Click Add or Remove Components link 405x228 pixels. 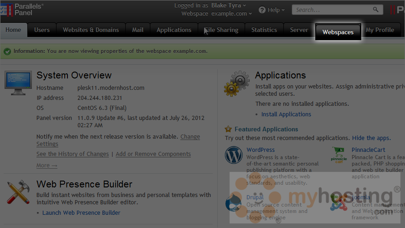(153, 154)
